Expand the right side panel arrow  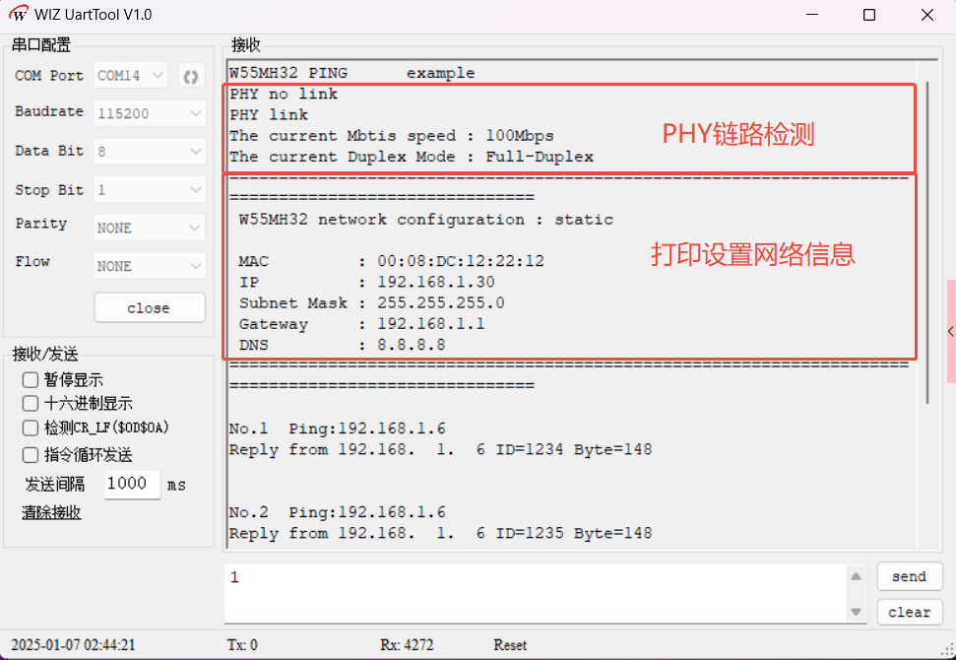950,332
